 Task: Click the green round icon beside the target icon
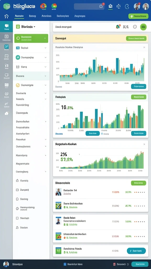tap(143, 27)
